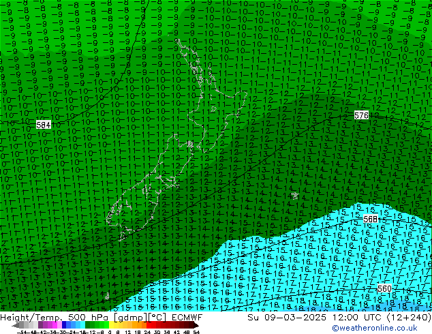Click the 54 value on the legend scale
Viewport: 432px width, 334px height.
196,332
